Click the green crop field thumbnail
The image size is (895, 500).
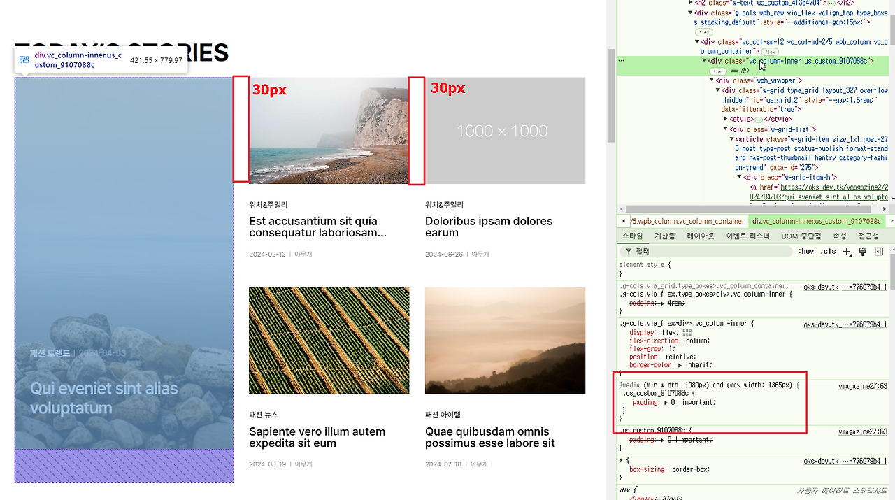[x=329, y=341]
